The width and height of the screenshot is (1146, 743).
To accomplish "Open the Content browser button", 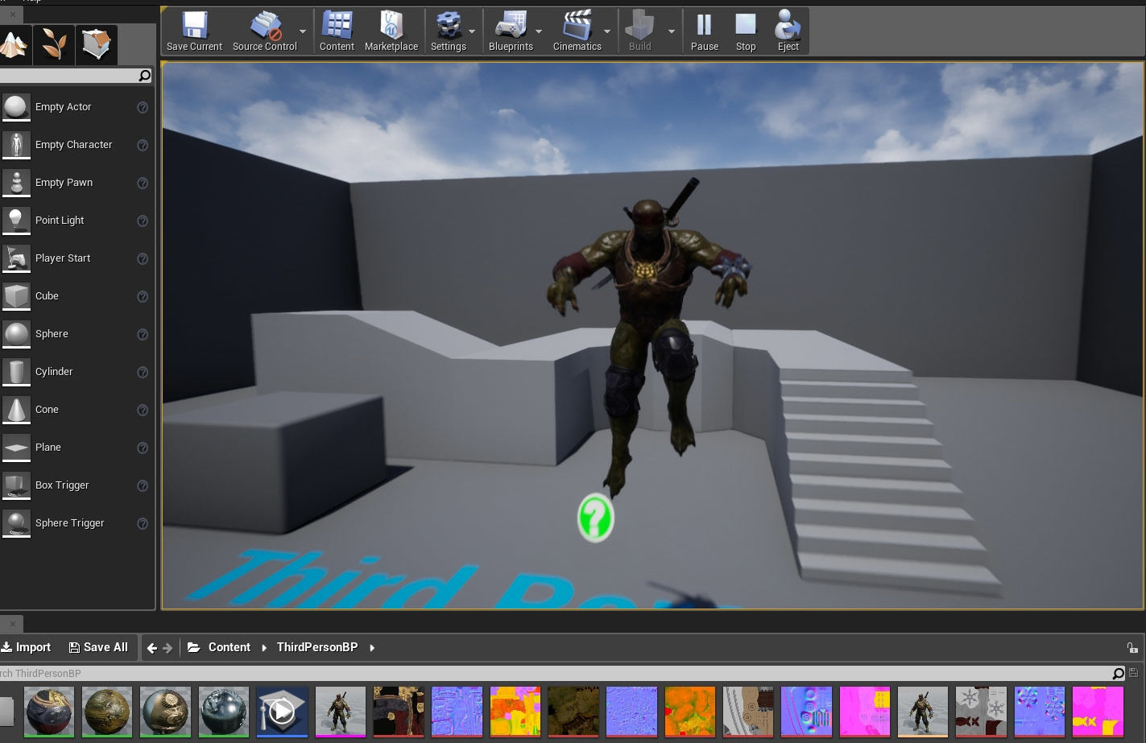I will [337, 32].
